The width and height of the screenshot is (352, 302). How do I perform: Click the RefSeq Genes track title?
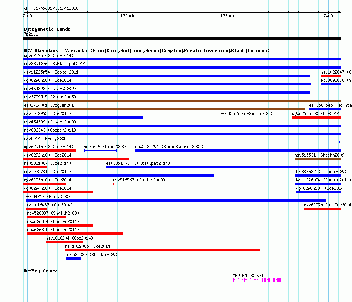(x=40, y=271)
